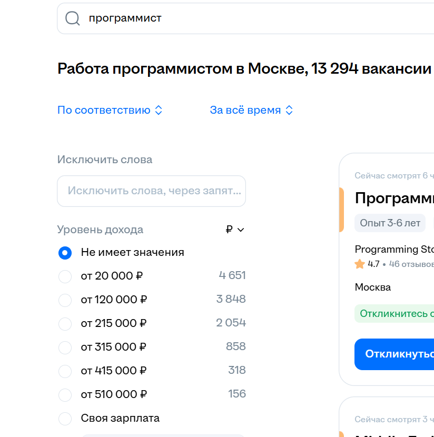Click the search field with 'программист'

(253, 18)
